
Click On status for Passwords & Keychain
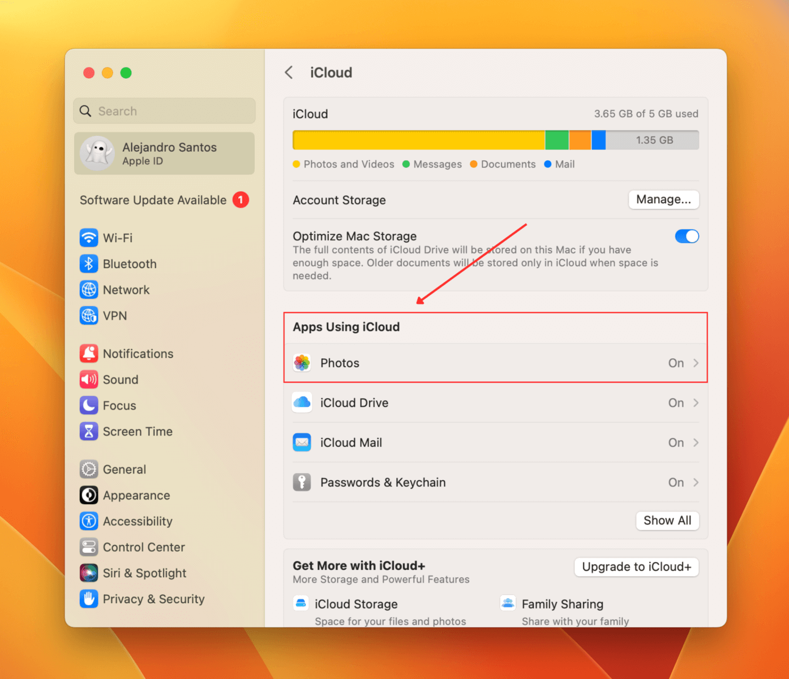click(x=676, y=482)
